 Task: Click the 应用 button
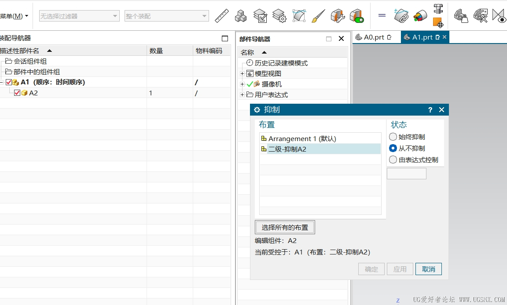(x=400, y=269)
